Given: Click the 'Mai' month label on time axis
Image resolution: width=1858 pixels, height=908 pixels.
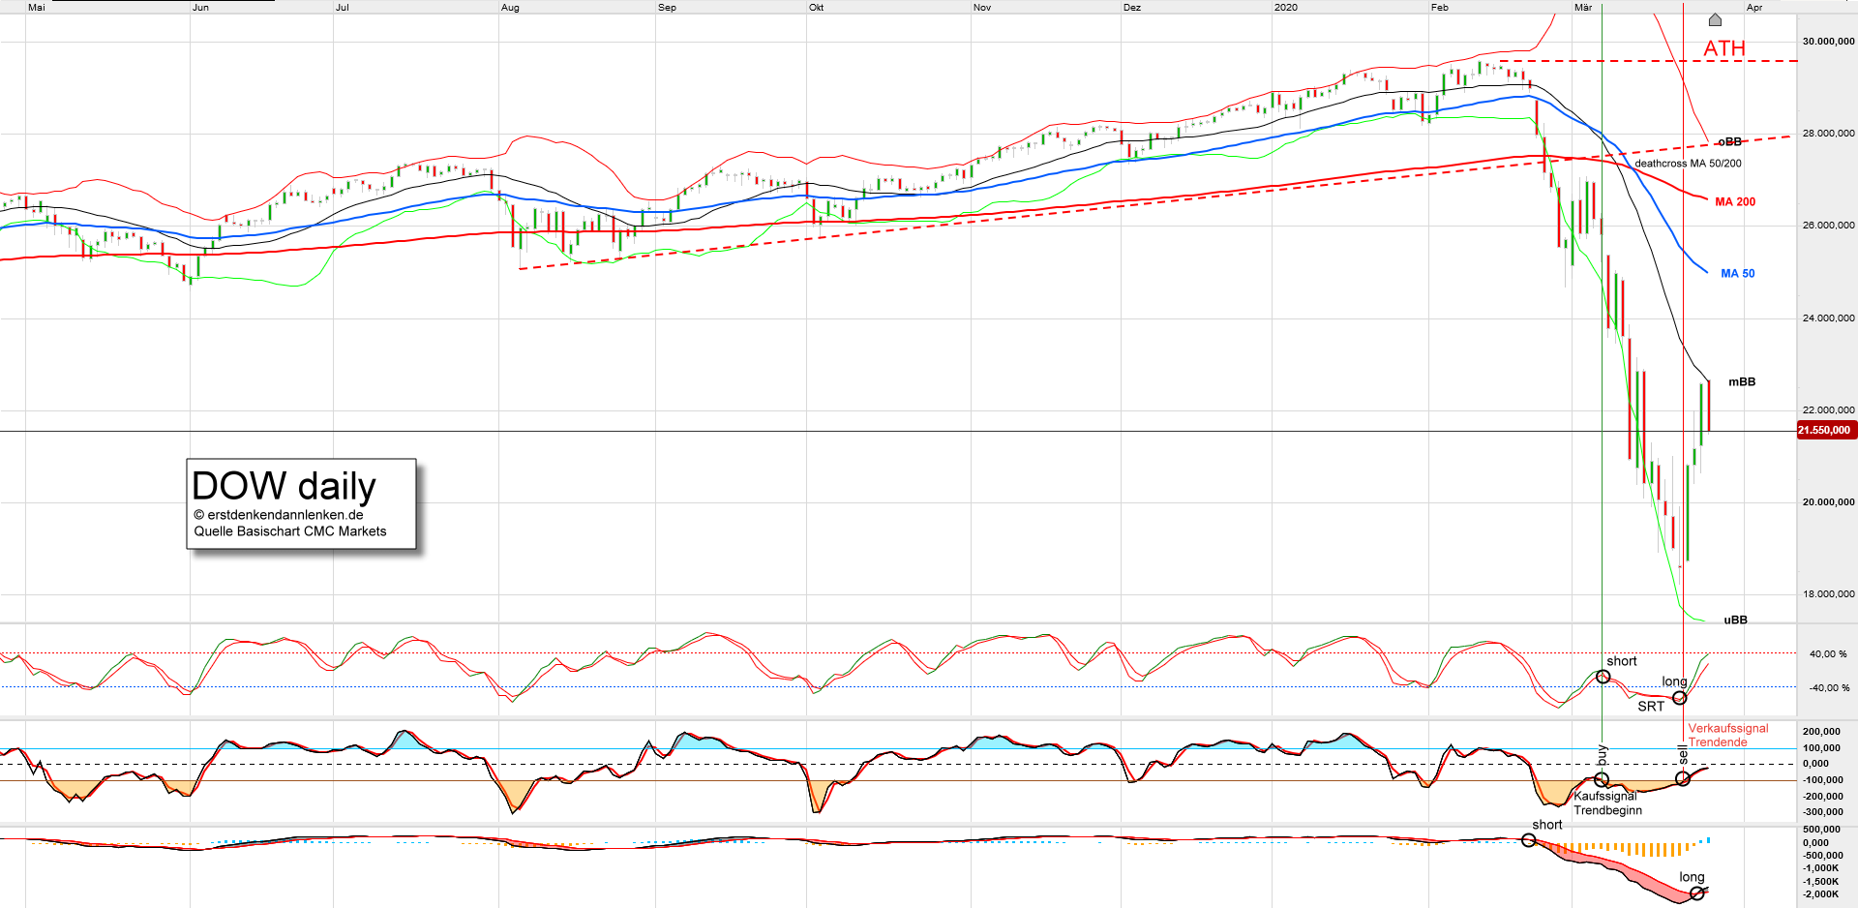Looking at the screenshot, I should pyautogui.click(x=37, y=8).
